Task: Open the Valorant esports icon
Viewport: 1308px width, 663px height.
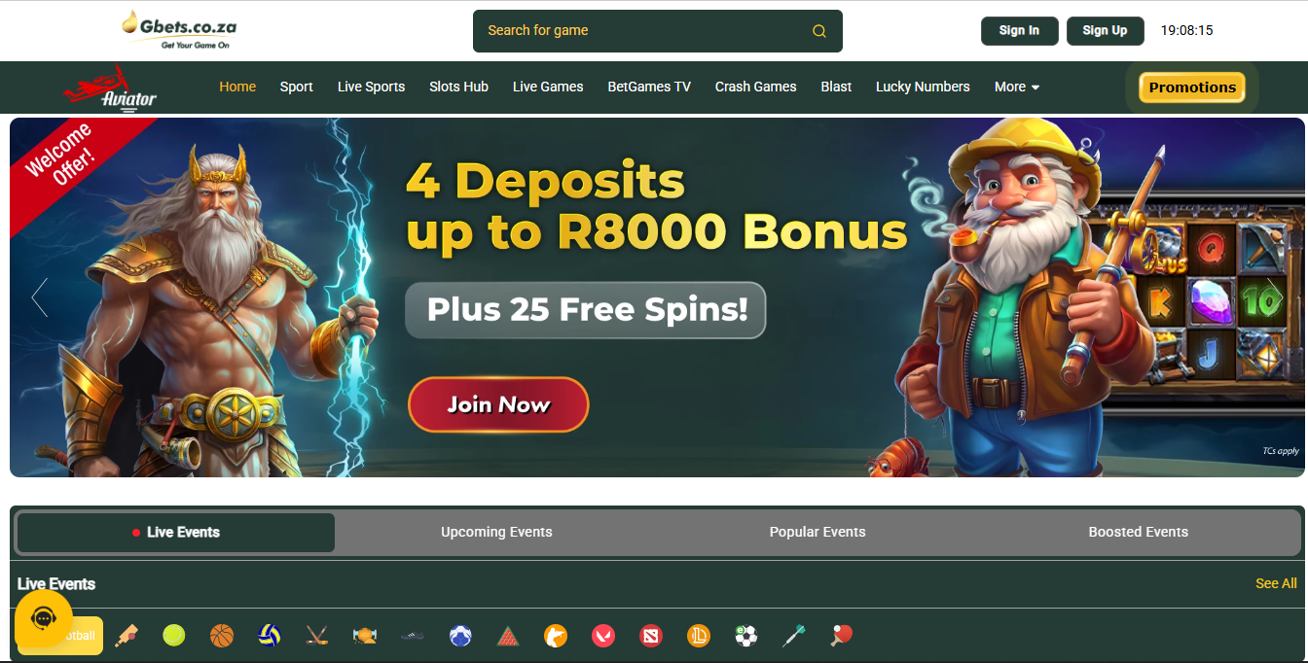Action: click(603, 636)
